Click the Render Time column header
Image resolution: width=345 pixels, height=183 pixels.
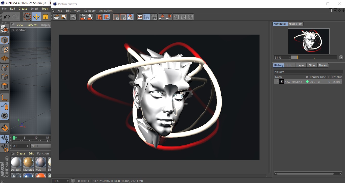pos(317,77)
